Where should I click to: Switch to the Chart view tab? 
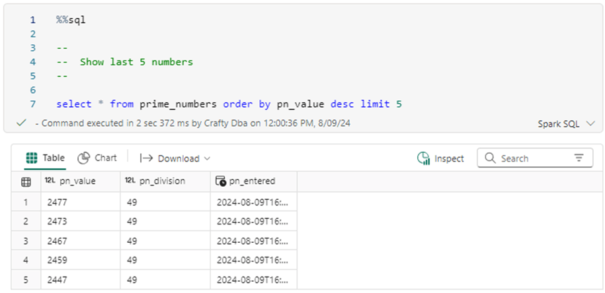click(105, 158)
